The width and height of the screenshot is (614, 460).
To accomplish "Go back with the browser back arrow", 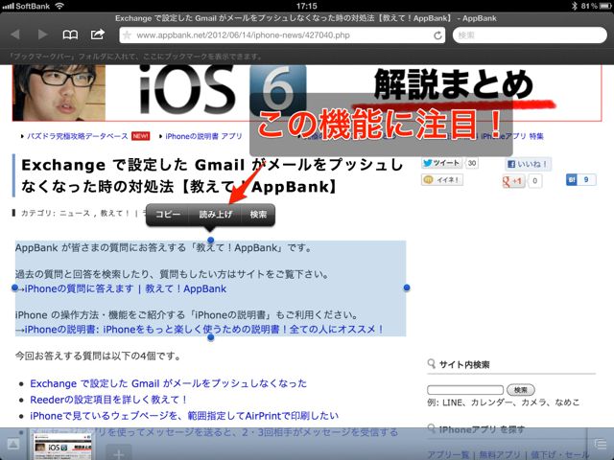I will [x=15, y=34].
